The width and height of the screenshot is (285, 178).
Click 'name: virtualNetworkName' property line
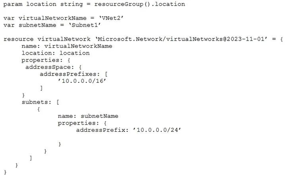click(x=67, y=46)
